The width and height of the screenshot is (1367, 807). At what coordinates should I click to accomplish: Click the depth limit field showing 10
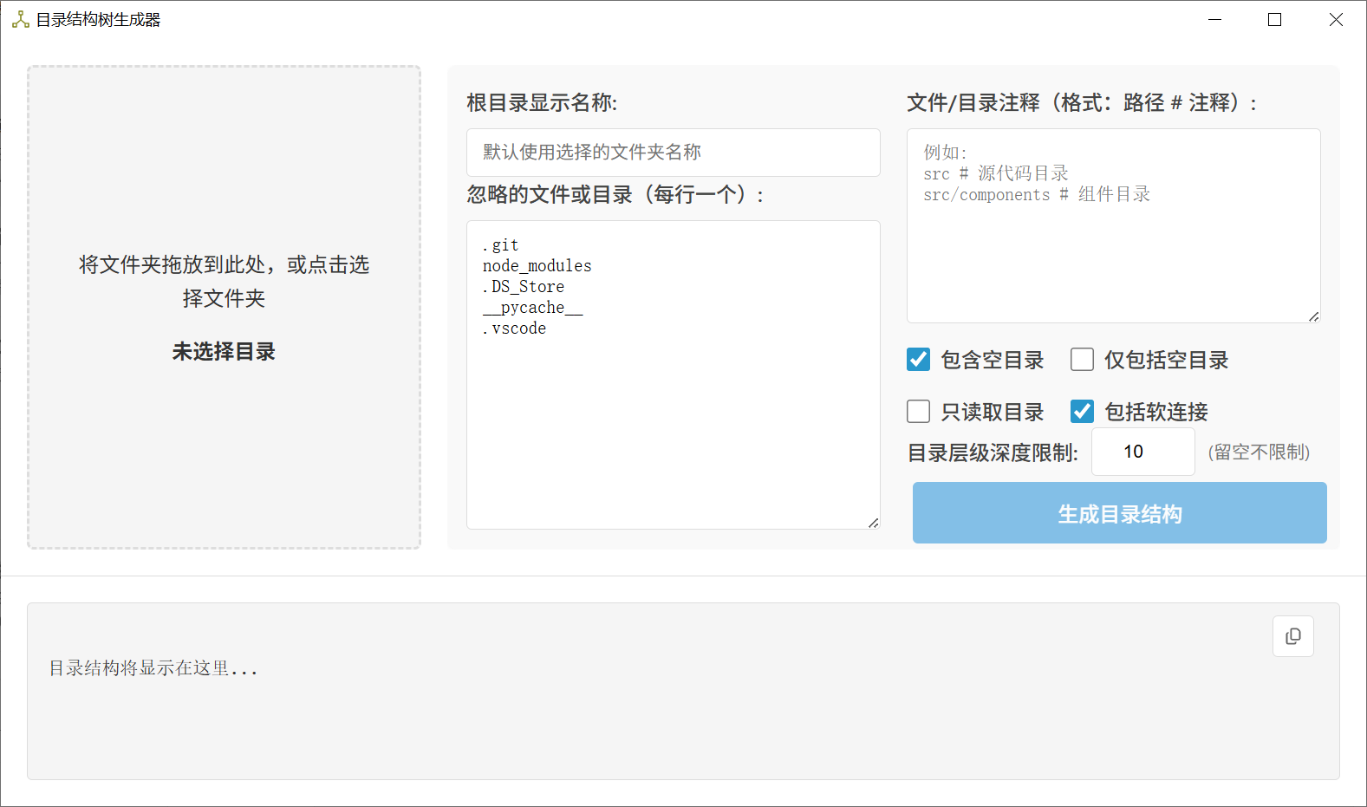1142,452
